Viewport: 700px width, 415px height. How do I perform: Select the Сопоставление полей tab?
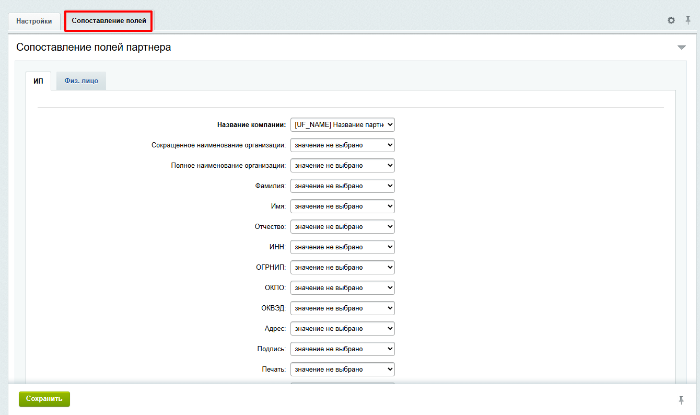pos(109,21)
